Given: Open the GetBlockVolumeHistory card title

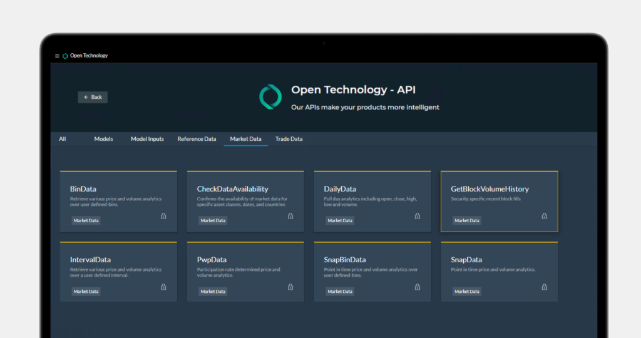Looking at the screenshot, I should click(490, 189).
